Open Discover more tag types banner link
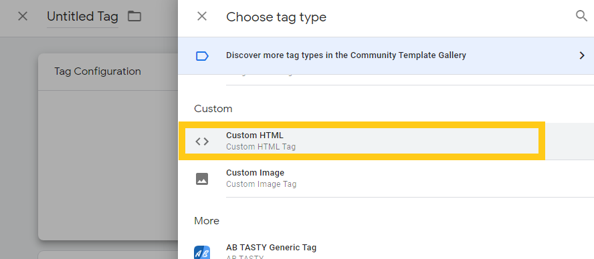The image size is (594, 259). tap(386, 55)
